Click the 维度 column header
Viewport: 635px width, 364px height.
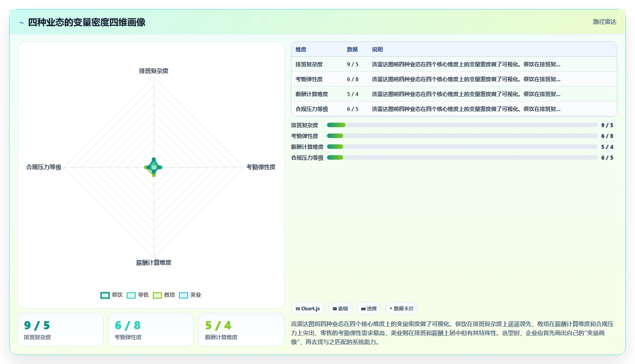click(301, 50)
